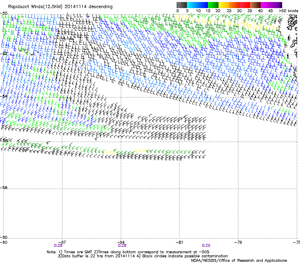300x263 pixels.
Task: Click the title 'Rapidscat Winds(12.5KM) 20141114 descending'
Action: coord(60,6)
